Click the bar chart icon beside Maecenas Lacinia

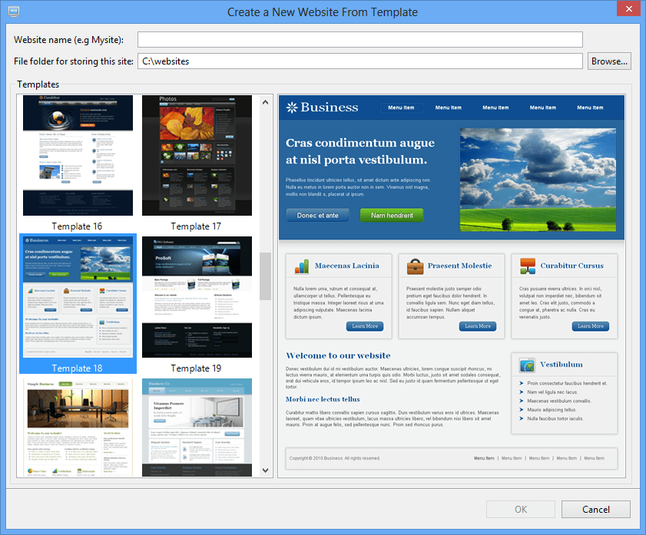click(x=301, y=265)
